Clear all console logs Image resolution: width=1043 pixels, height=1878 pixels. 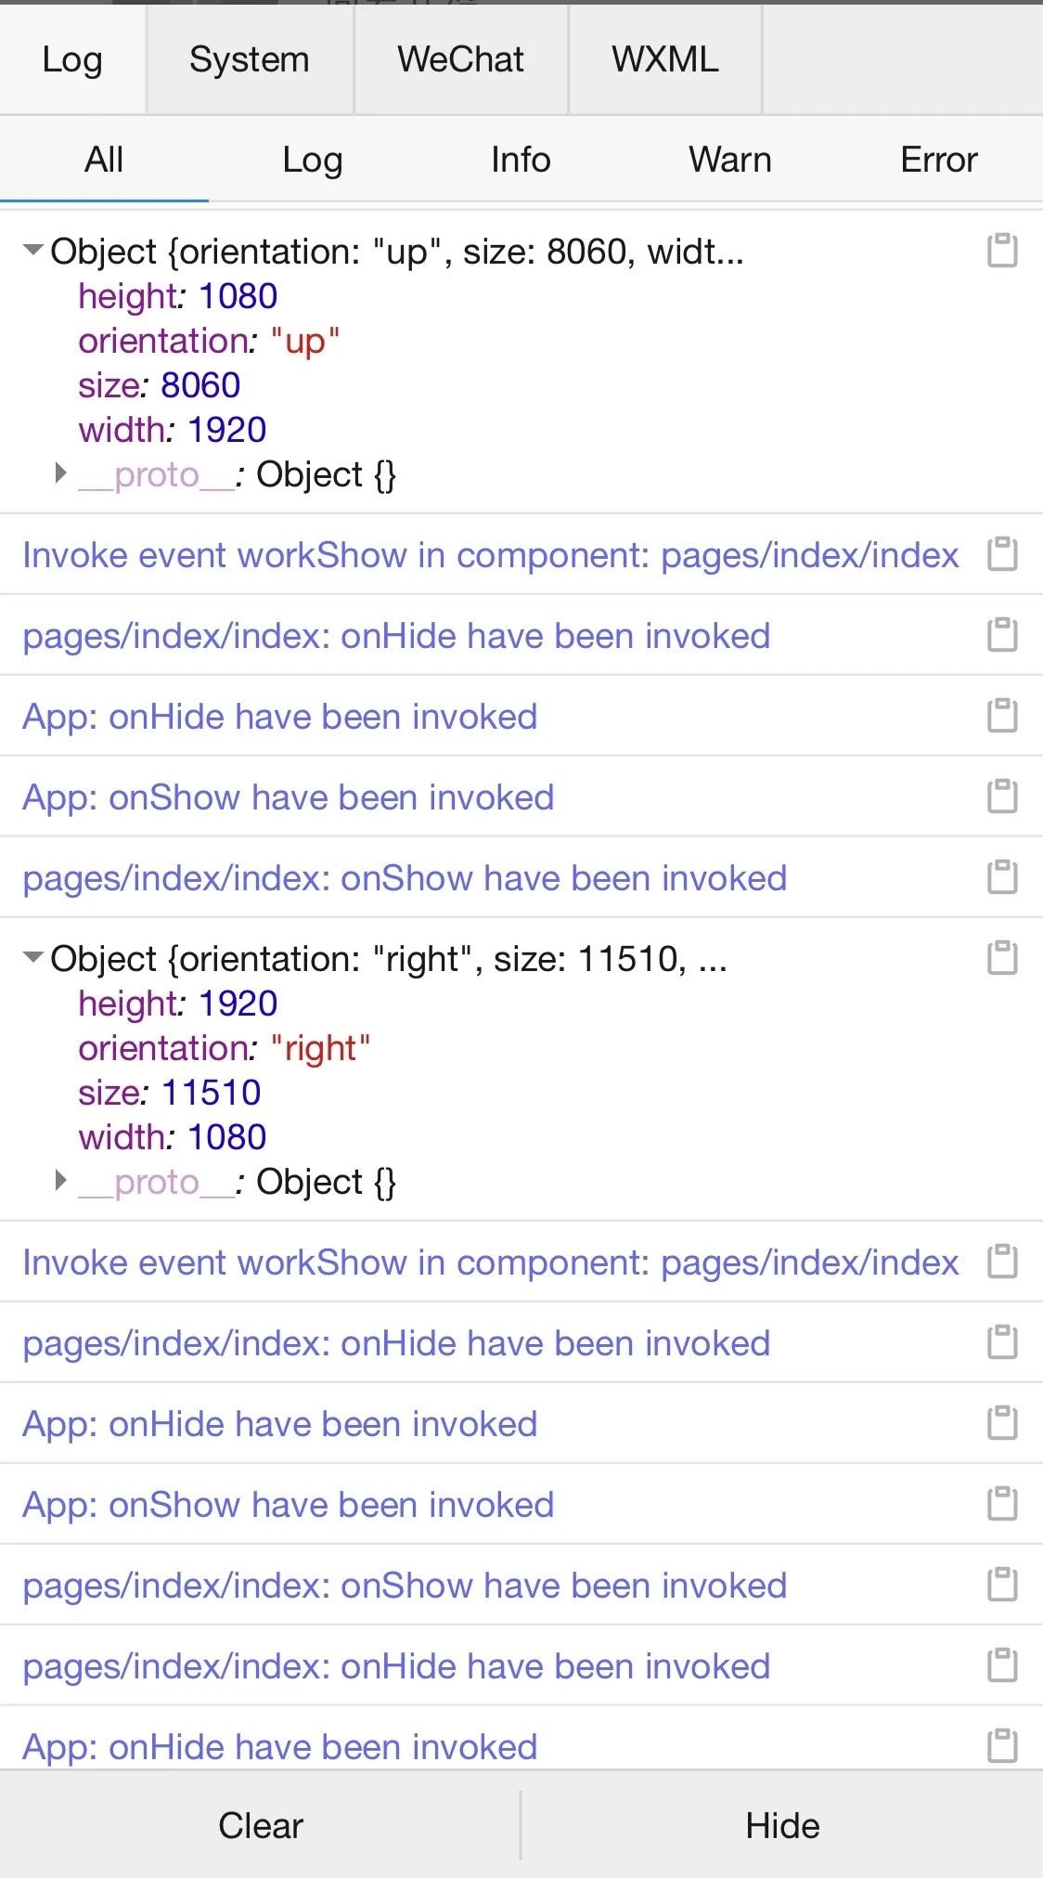pos(261,1825)
